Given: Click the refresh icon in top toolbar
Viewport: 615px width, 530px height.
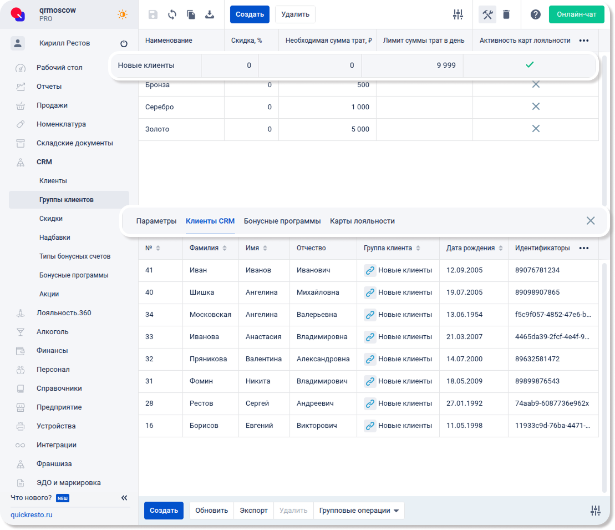Looking at the screenshot, I should (x=172, y=14).
